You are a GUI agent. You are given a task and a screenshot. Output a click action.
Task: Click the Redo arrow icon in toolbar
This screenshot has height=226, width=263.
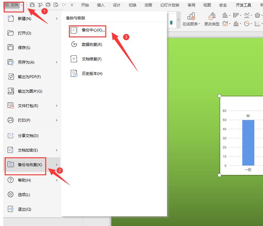coord(64,5)
